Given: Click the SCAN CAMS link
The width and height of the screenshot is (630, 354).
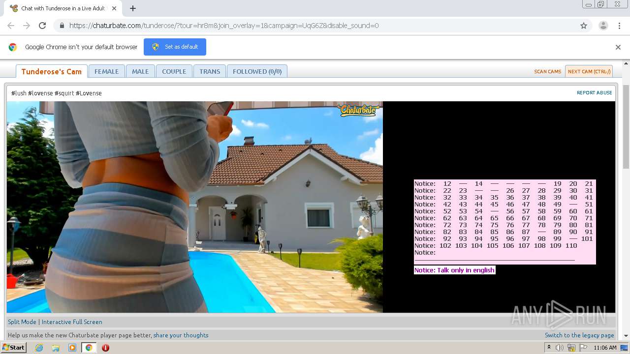Looking at the screenshot, I should [547, 71].
